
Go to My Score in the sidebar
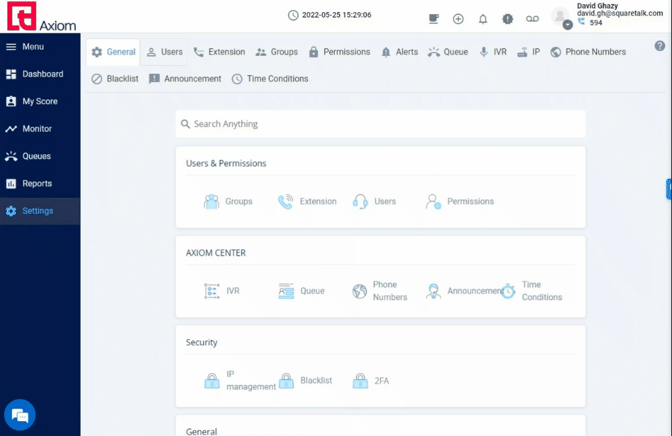pos(40,102)
